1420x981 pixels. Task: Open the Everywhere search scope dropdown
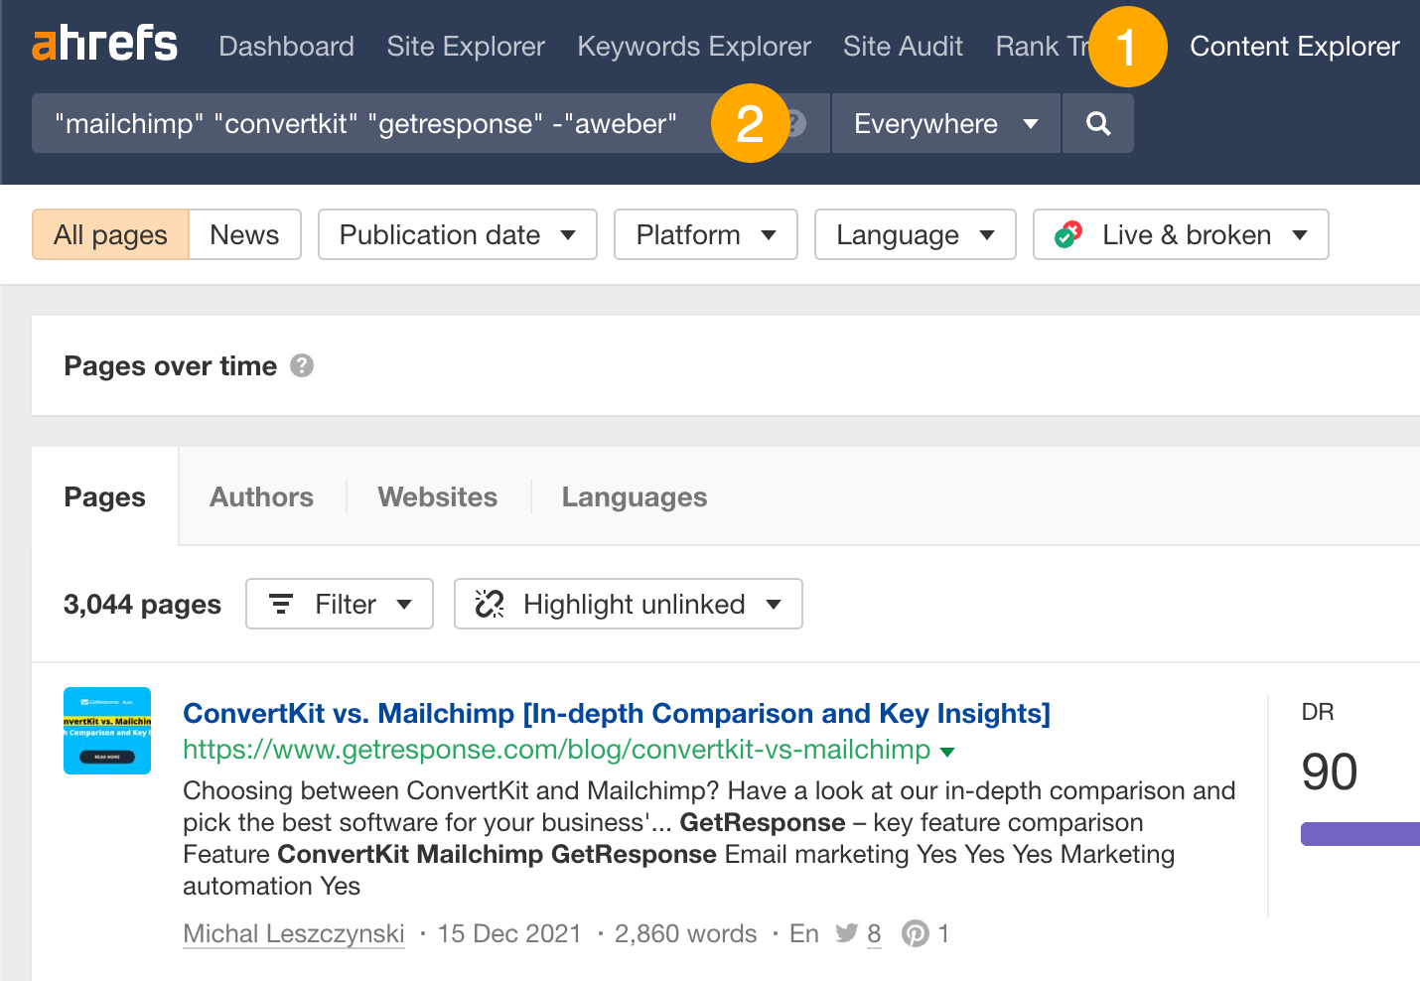point(942,123)
